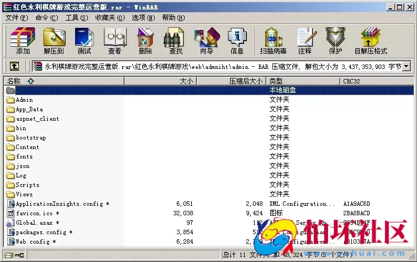Open the 命令(C) menu
Screen dimensions: 417x262
click(47, 18)
